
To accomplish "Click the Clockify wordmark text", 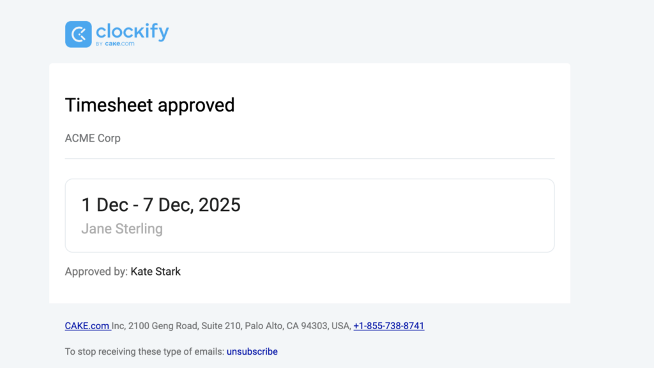I will click(x=132, y=31).
